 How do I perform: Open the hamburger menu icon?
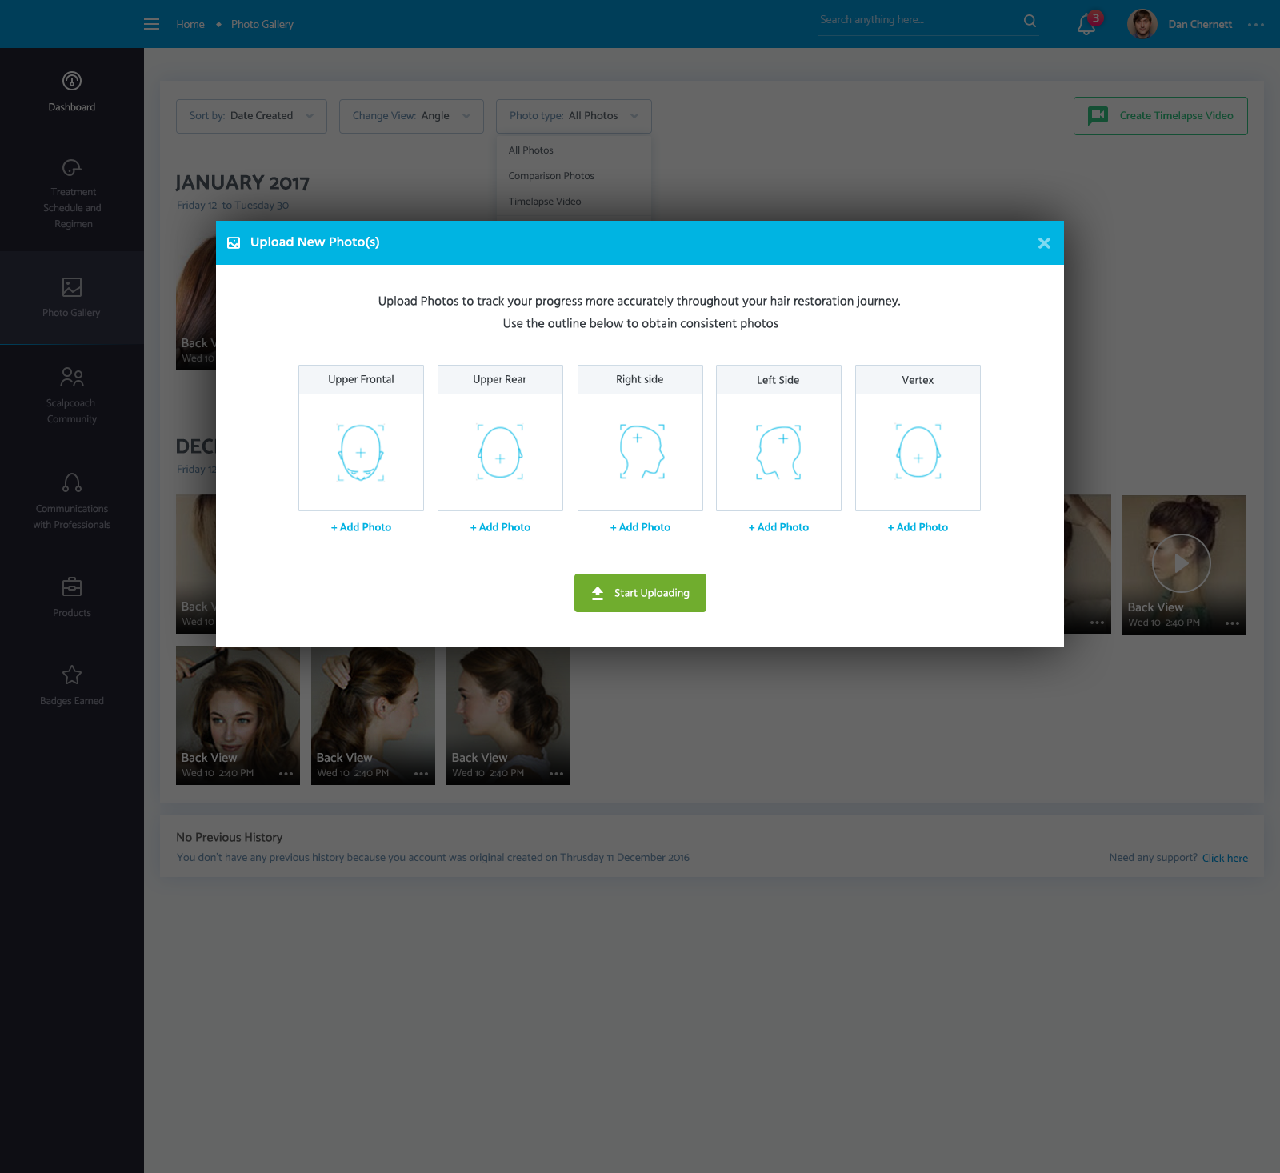[151, 24]
